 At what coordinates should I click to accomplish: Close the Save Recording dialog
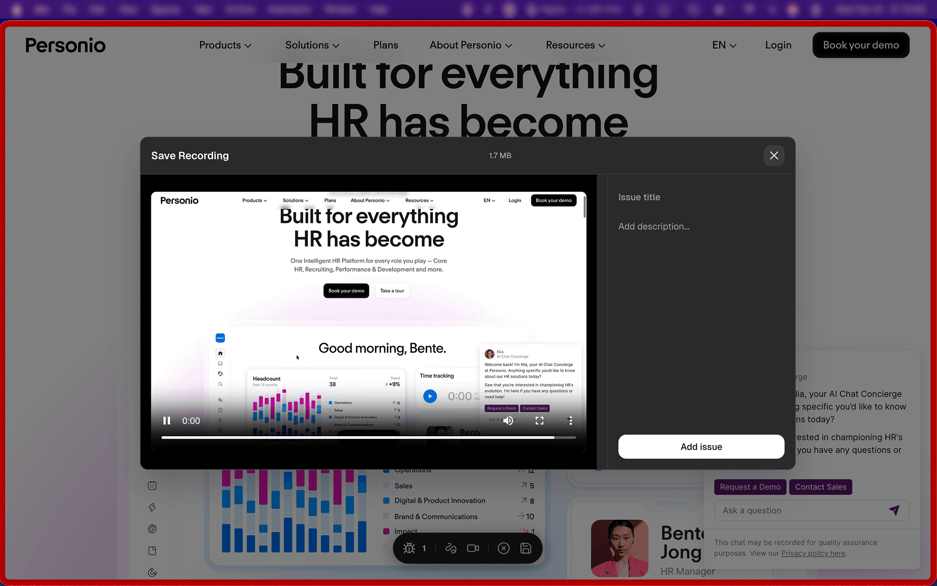click(773, 155)
